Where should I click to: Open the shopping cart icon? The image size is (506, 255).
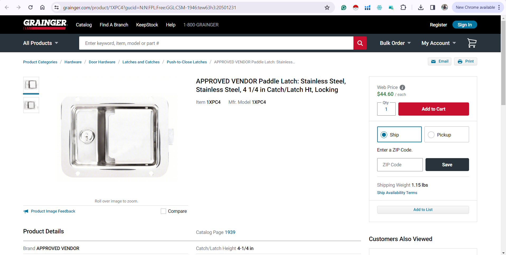(x=472, y=43)
